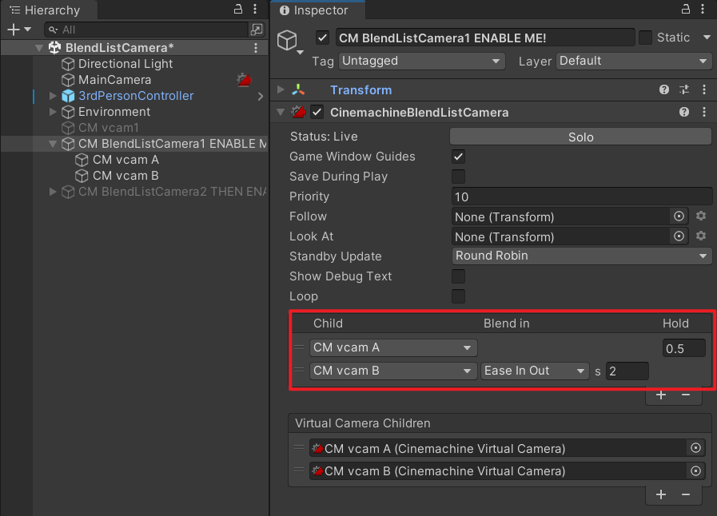
Task: Click the blend time field showing 2
Action: (627, 371)
